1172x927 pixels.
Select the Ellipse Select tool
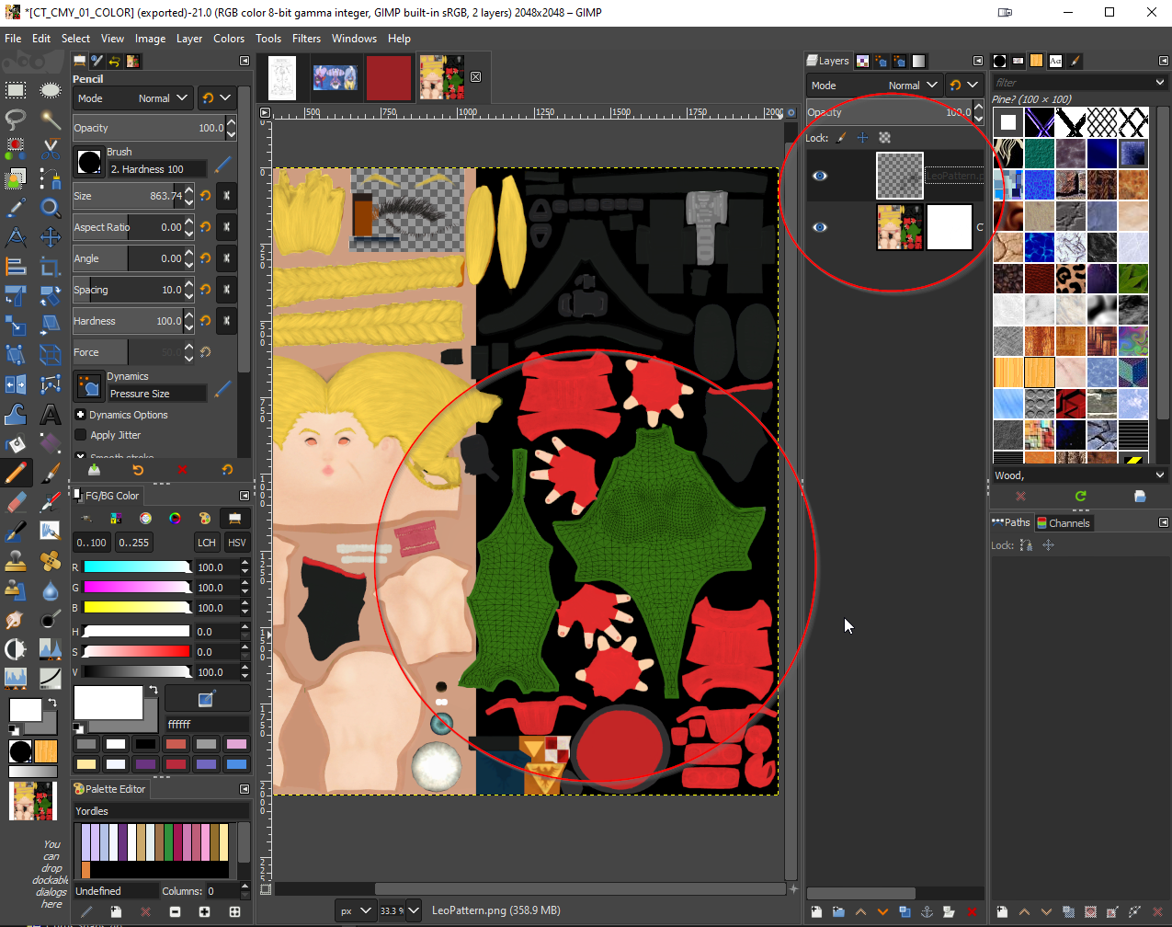click(51, 90)
